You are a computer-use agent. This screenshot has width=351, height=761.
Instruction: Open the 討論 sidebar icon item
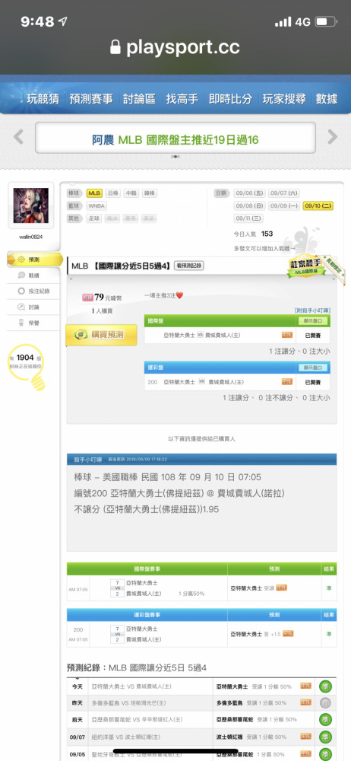pos(34,307)
